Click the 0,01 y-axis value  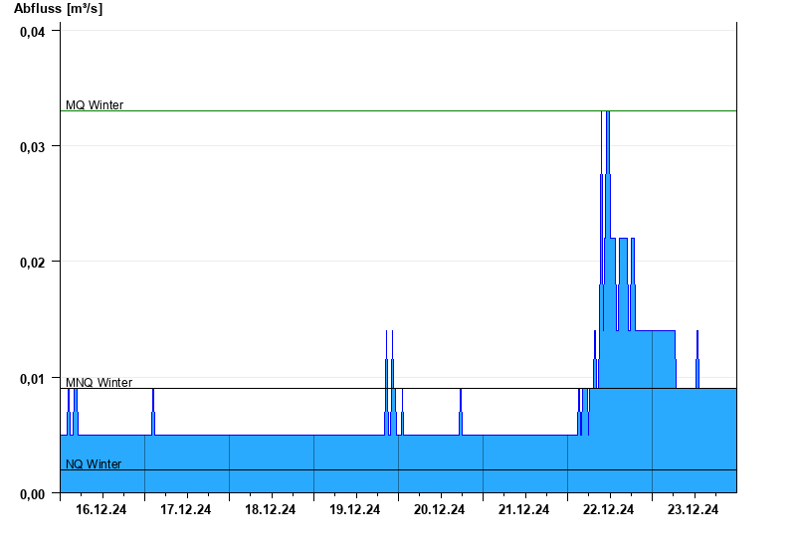(33, 379)
